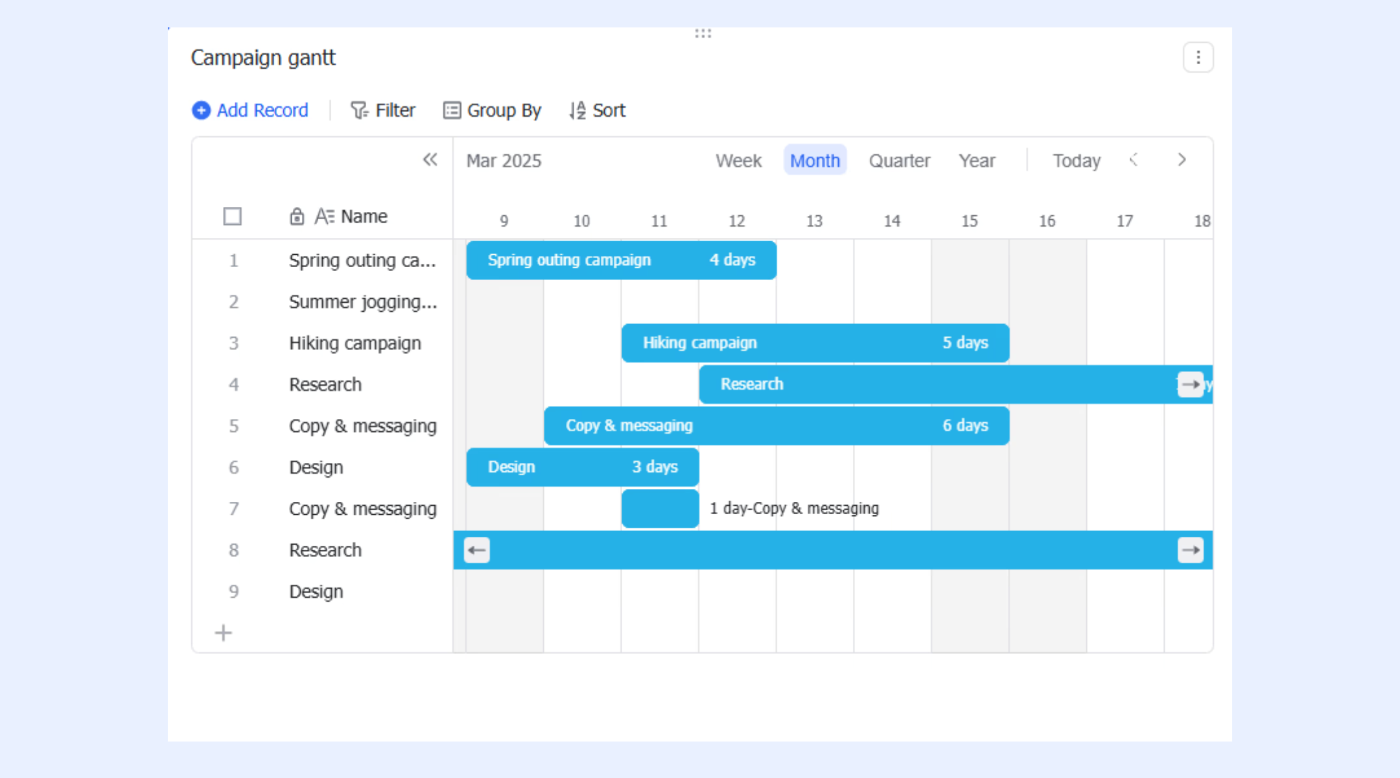Click the lock icon beside Name column
This screenshot has height=778, width=1400.
297,216
